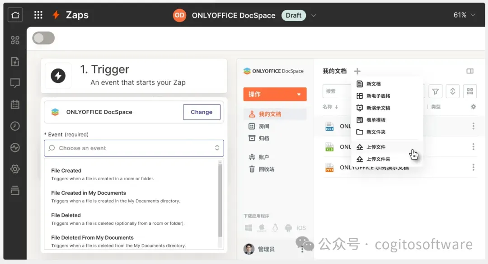Toggle the info panel icon

coord(470,71)
